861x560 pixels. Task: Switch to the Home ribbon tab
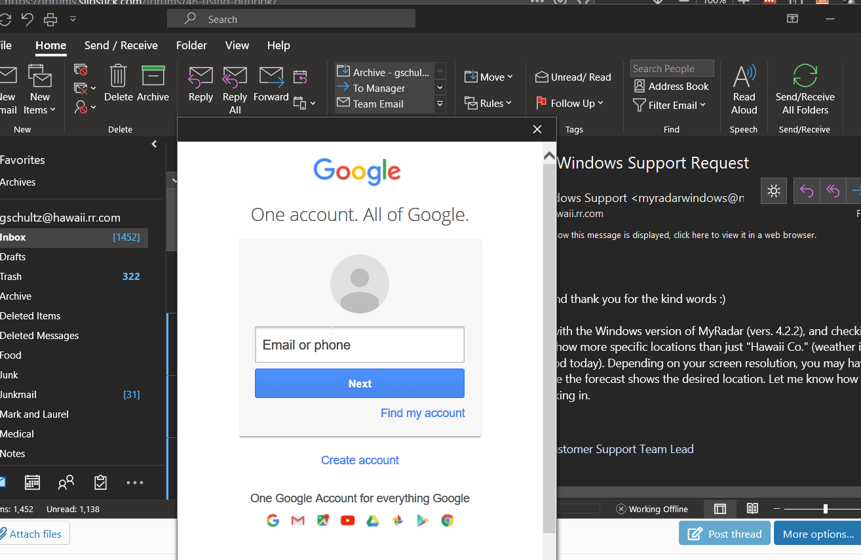point(50,45)
